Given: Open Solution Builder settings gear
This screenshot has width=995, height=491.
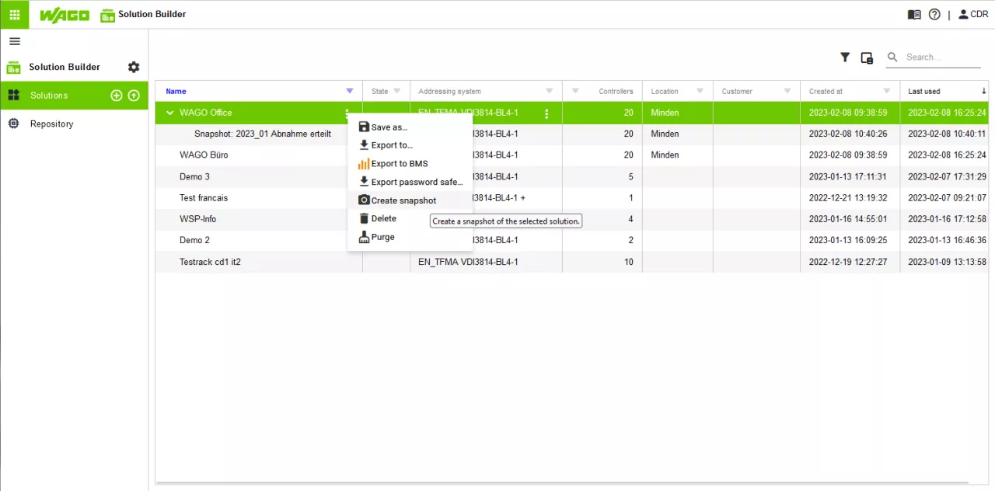Looking at the screenshot, I should tap(134, 68).
